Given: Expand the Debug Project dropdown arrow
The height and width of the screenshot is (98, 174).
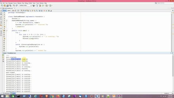Looking at the screenshot, I should tap(48, 5).
